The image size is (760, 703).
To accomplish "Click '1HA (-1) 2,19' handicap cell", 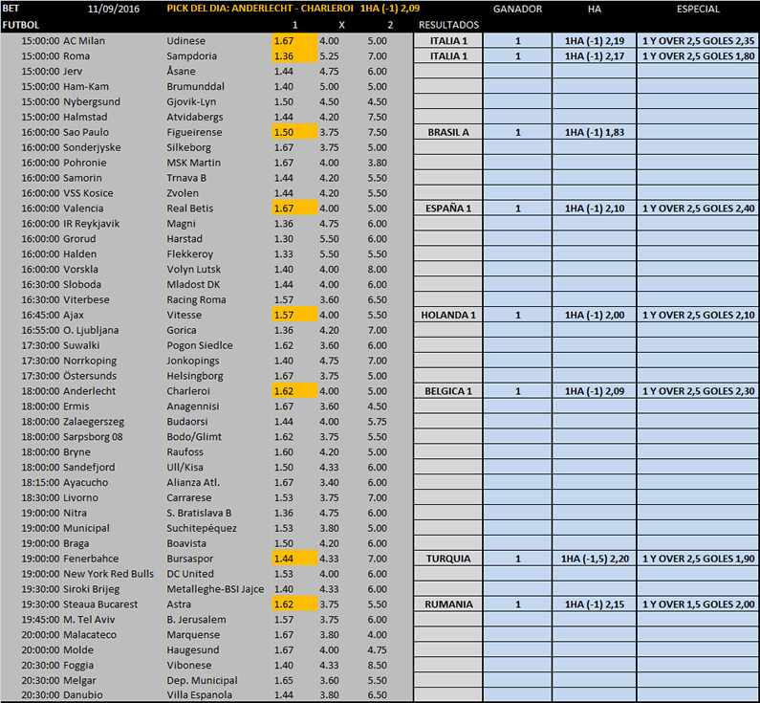I will 595,41.
